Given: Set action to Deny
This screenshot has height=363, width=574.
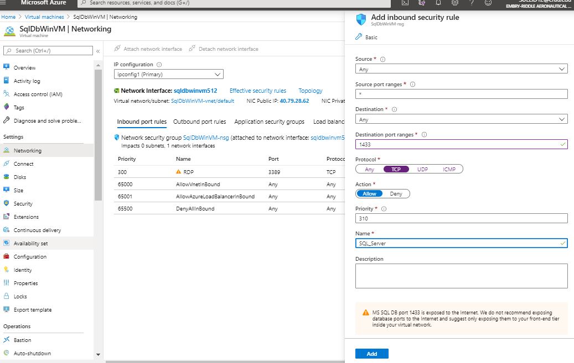Looking at the screenshot, I should [396, 194].
